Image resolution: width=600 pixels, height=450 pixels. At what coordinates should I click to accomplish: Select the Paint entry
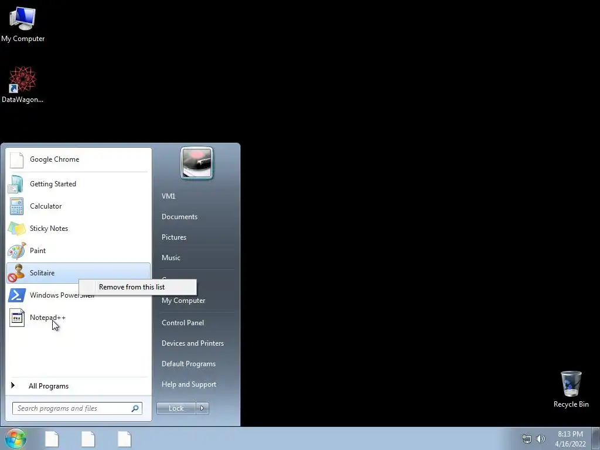79,251
